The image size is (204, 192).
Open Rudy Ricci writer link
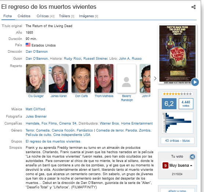point(73,59)
